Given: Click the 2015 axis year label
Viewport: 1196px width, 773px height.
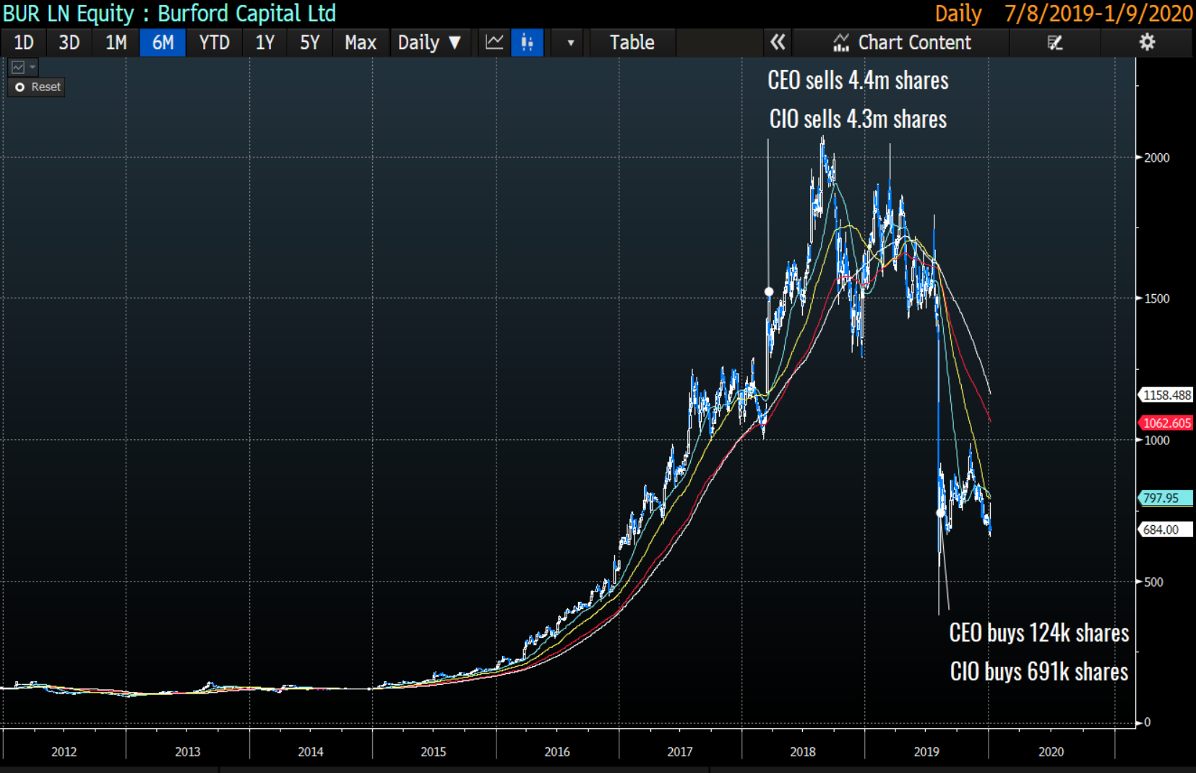Looking at the screenshot, I should (x=434, y=752).
